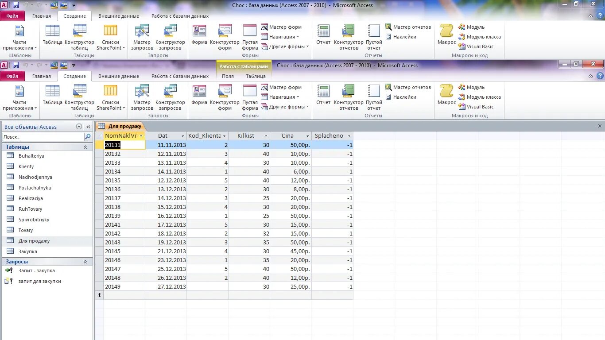Viewport: 605px width, 340px height.
Task: Open Конструктор форм in front window ribbon
Action: [225, 98]
